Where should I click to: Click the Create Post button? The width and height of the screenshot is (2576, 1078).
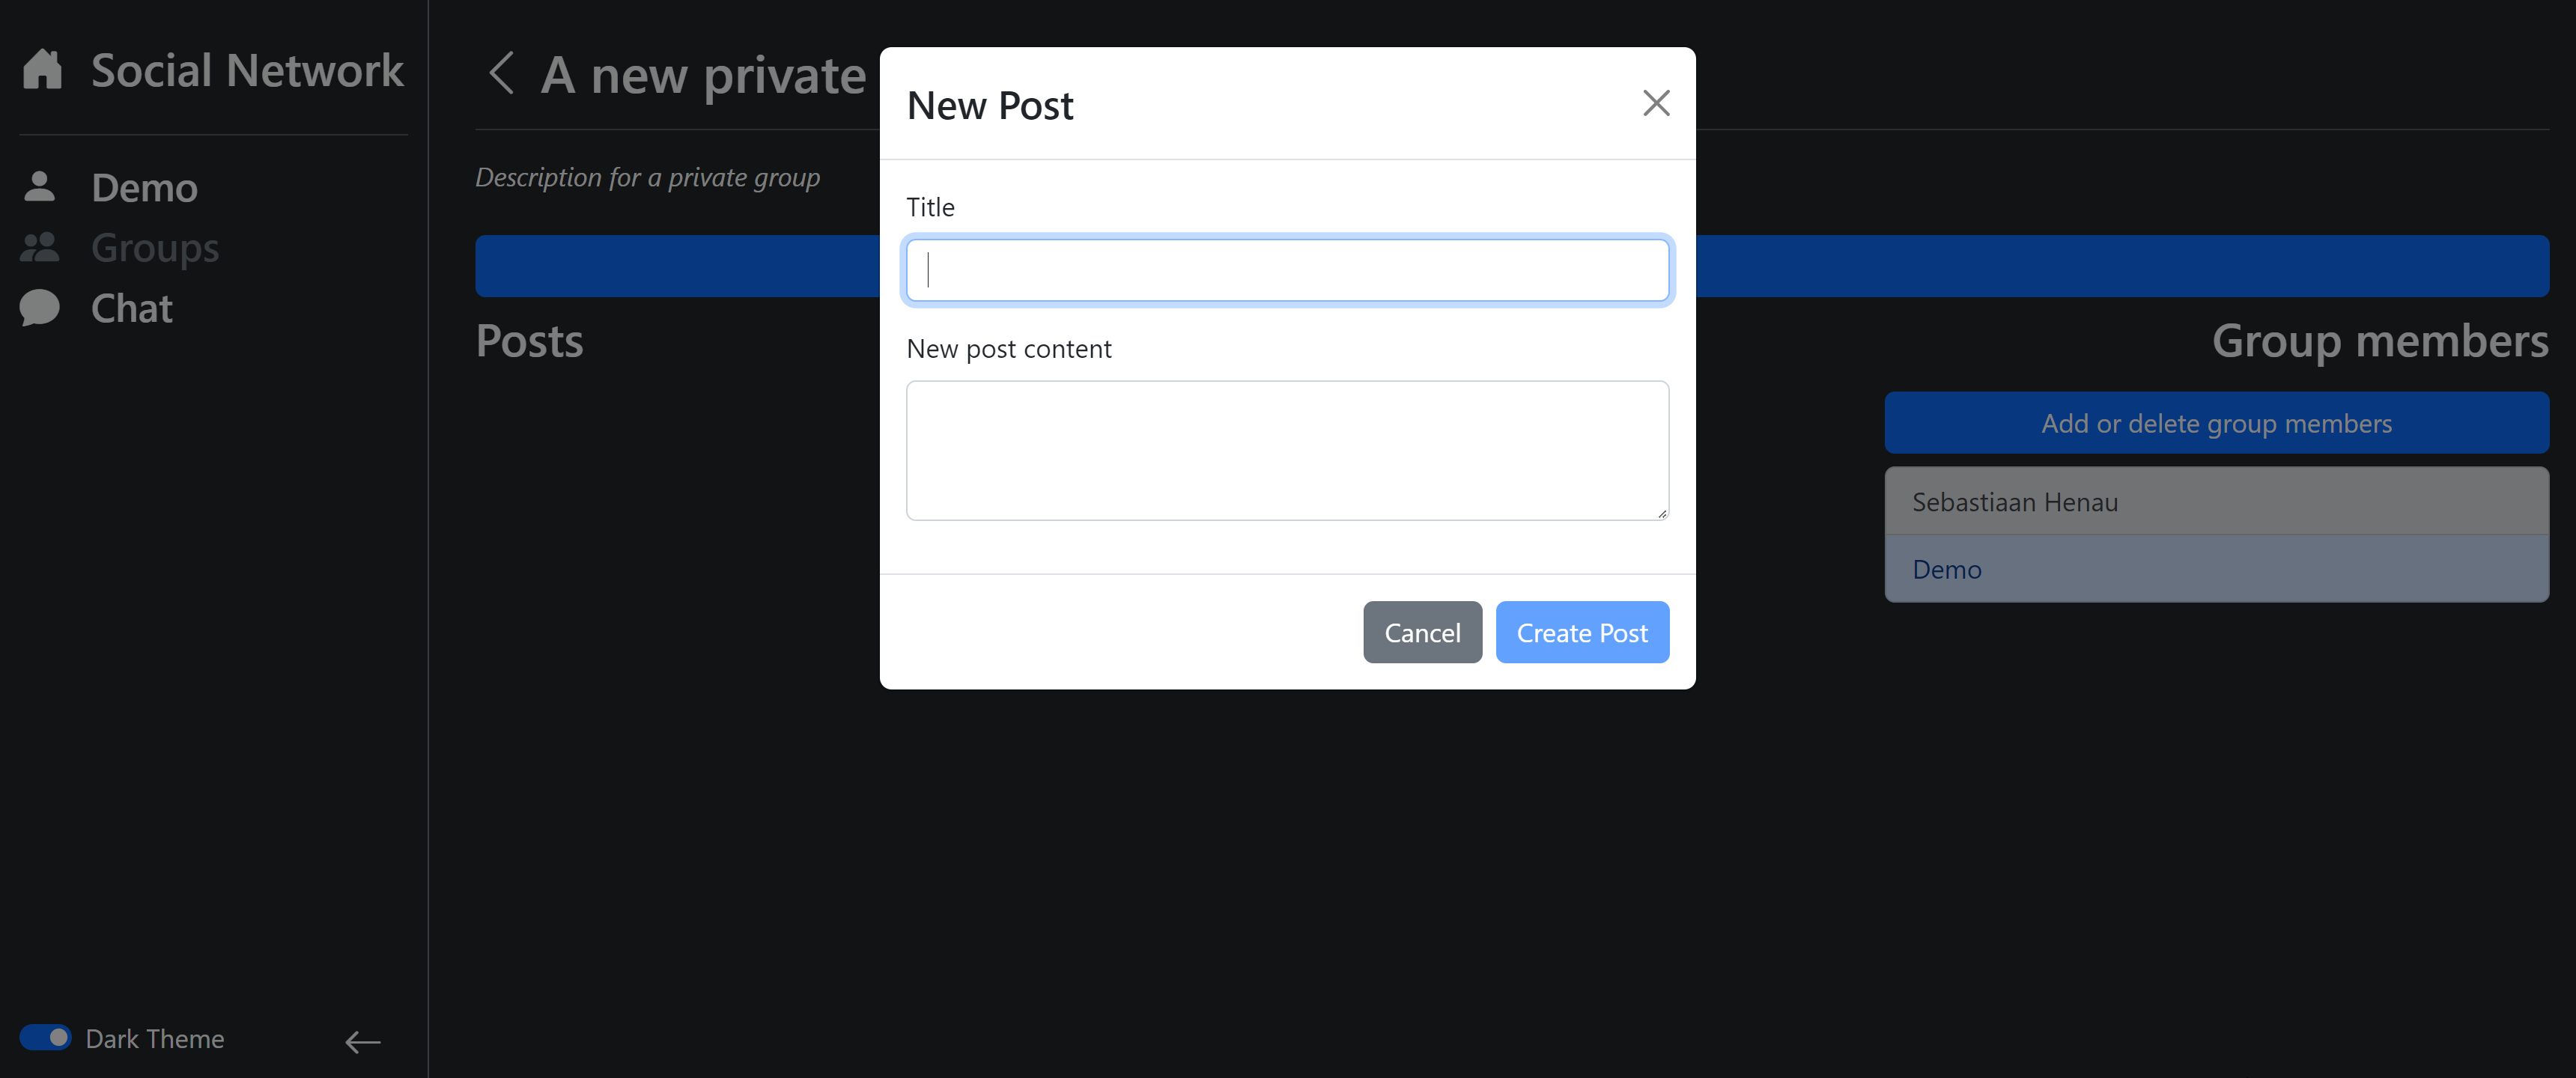(x=1581, y=632)
